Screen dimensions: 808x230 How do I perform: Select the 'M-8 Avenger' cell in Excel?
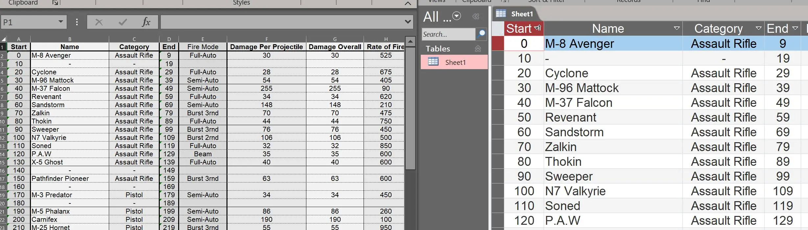70,55
